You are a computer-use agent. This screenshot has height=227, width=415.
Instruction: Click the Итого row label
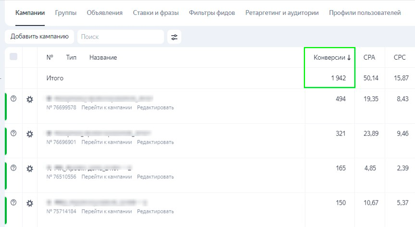(55, 78)
